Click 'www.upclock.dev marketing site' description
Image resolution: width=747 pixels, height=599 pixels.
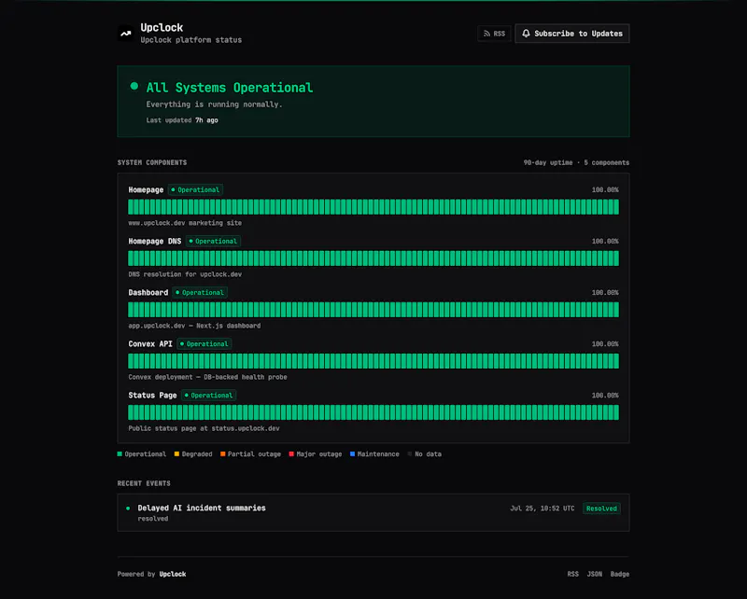click(185, 223)
